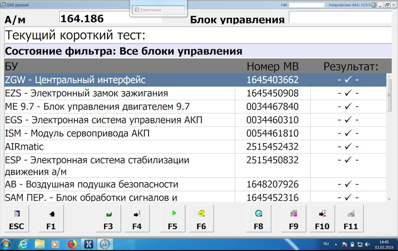
Task: Click the F4 function button
Action: pyautogui.click(x=137, y=220)
